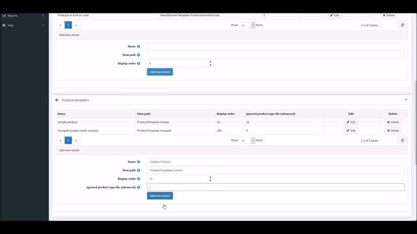Screen dimensions: 417x234
Task: Edit the Products in Grid or Lines template
Action: point(334,16)
